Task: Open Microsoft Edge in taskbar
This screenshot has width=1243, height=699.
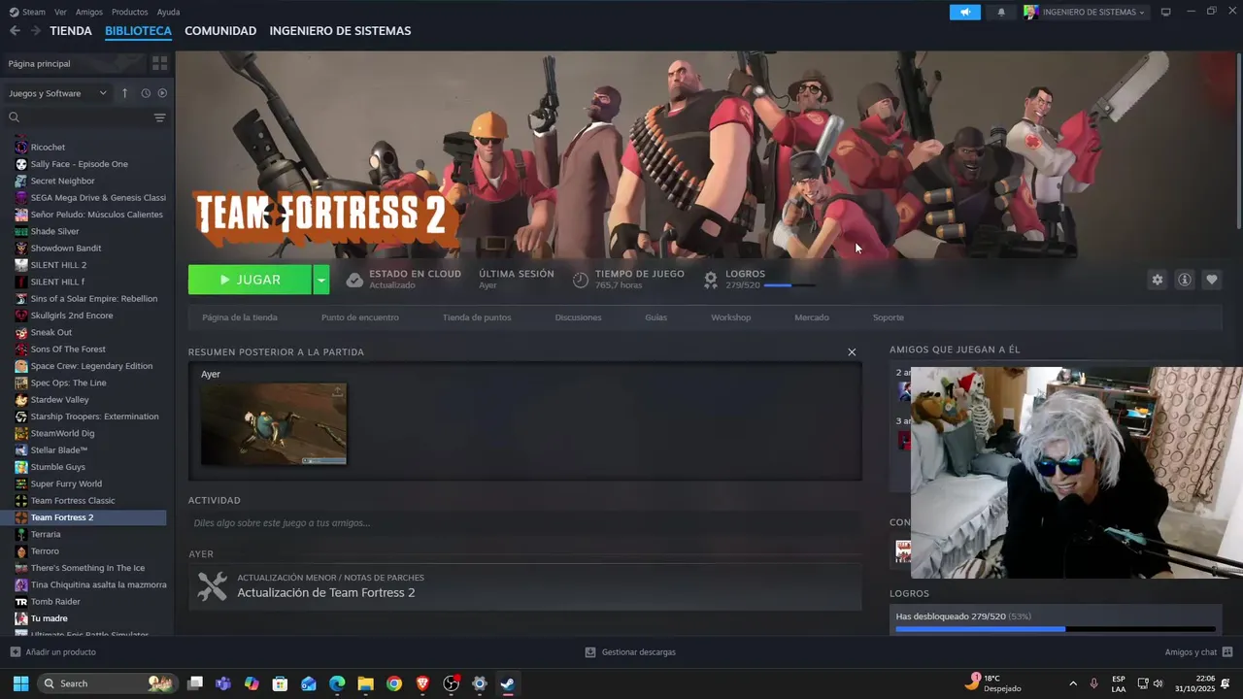Action: [x=337, y=683]
